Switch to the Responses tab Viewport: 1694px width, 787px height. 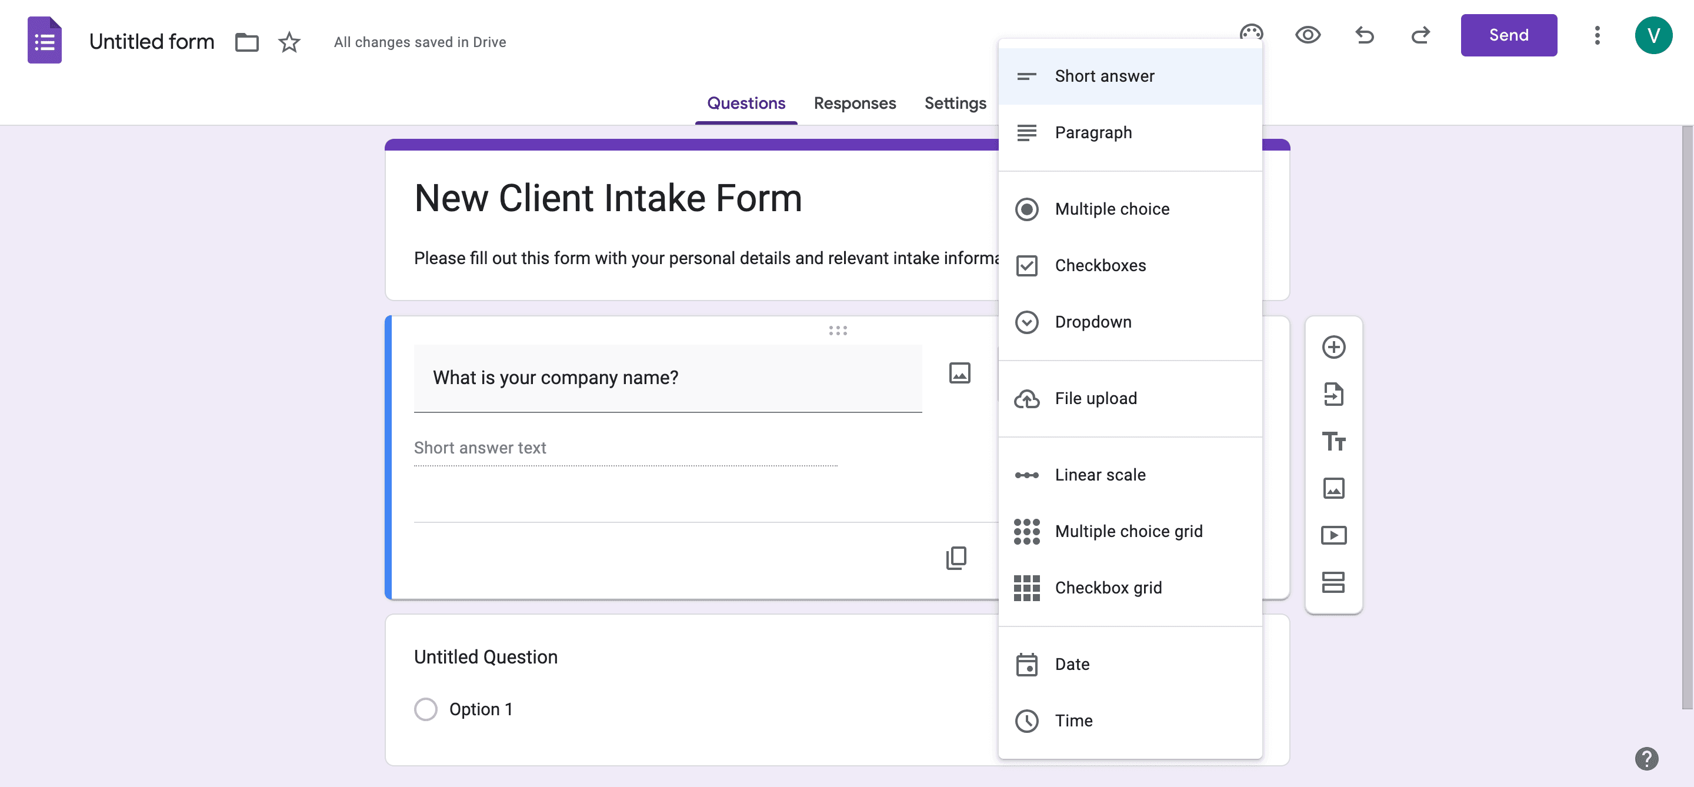coord(854,103)
